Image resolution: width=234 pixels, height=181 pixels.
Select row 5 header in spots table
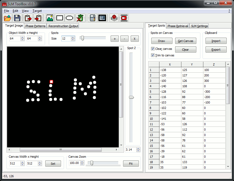154,92
